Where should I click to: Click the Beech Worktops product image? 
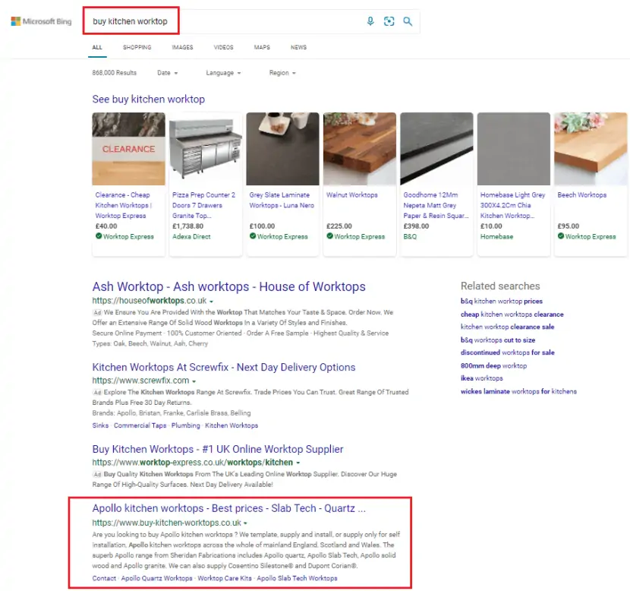[x=591, y=149]
